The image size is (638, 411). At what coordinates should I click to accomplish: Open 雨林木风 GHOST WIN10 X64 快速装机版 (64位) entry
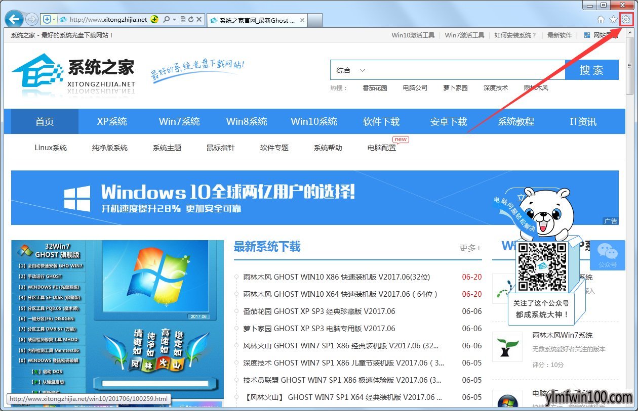tap(340, 294)
